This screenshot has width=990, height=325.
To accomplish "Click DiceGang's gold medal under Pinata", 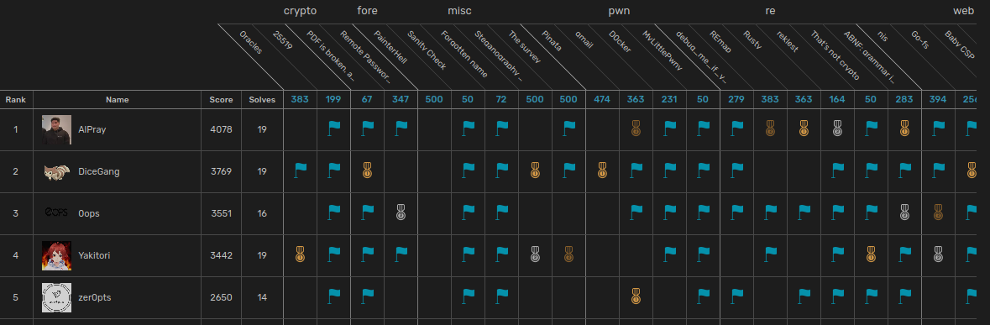I will pyautogui.click(x=602, y=170).
